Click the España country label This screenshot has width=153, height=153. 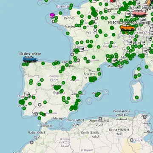coord(59,93)
